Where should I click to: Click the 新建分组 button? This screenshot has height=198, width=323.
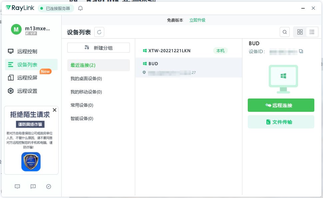99,48
